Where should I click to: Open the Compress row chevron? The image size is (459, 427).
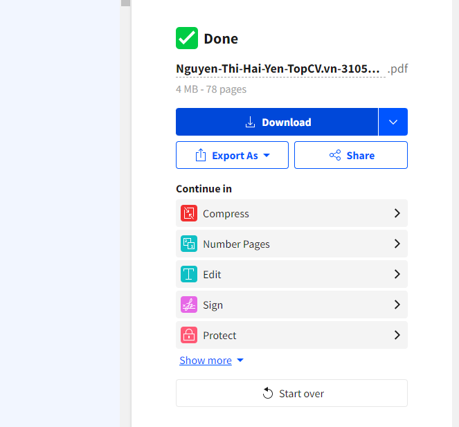tap(397, 213)
